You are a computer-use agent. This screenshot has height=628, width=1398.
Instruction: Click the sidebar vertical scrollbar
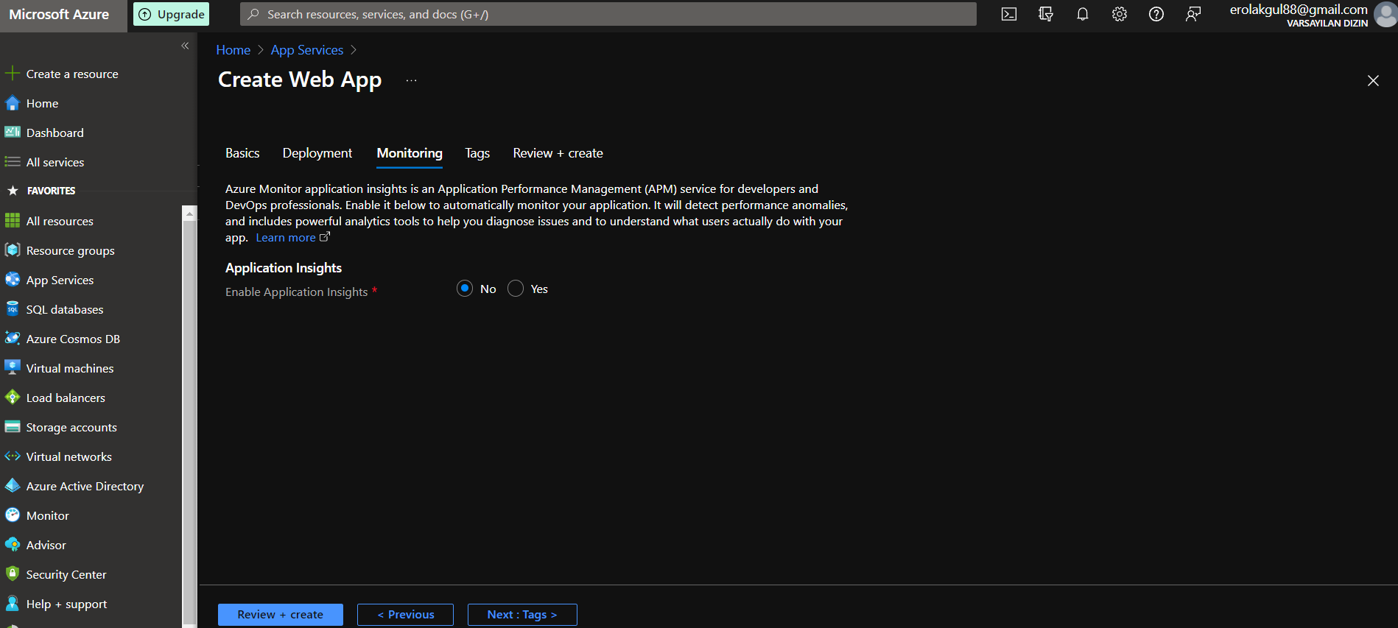(x=189, y=412)
